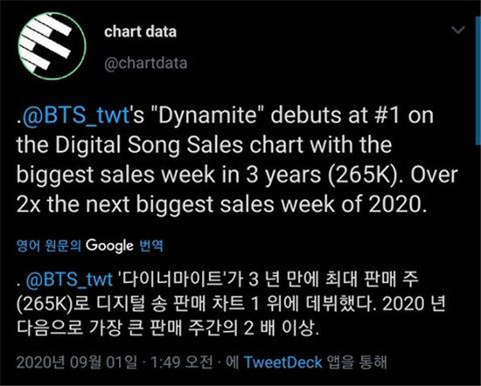Open the 2020년 09월 01일 date stamp
Screen dimensions: 481x386
coord(77,362)
